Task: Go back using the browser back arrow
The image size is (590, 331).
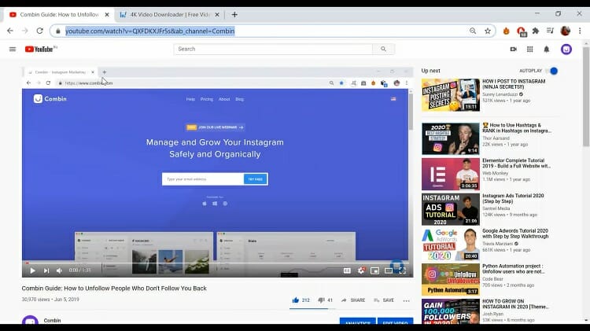Action: (10, 31)
